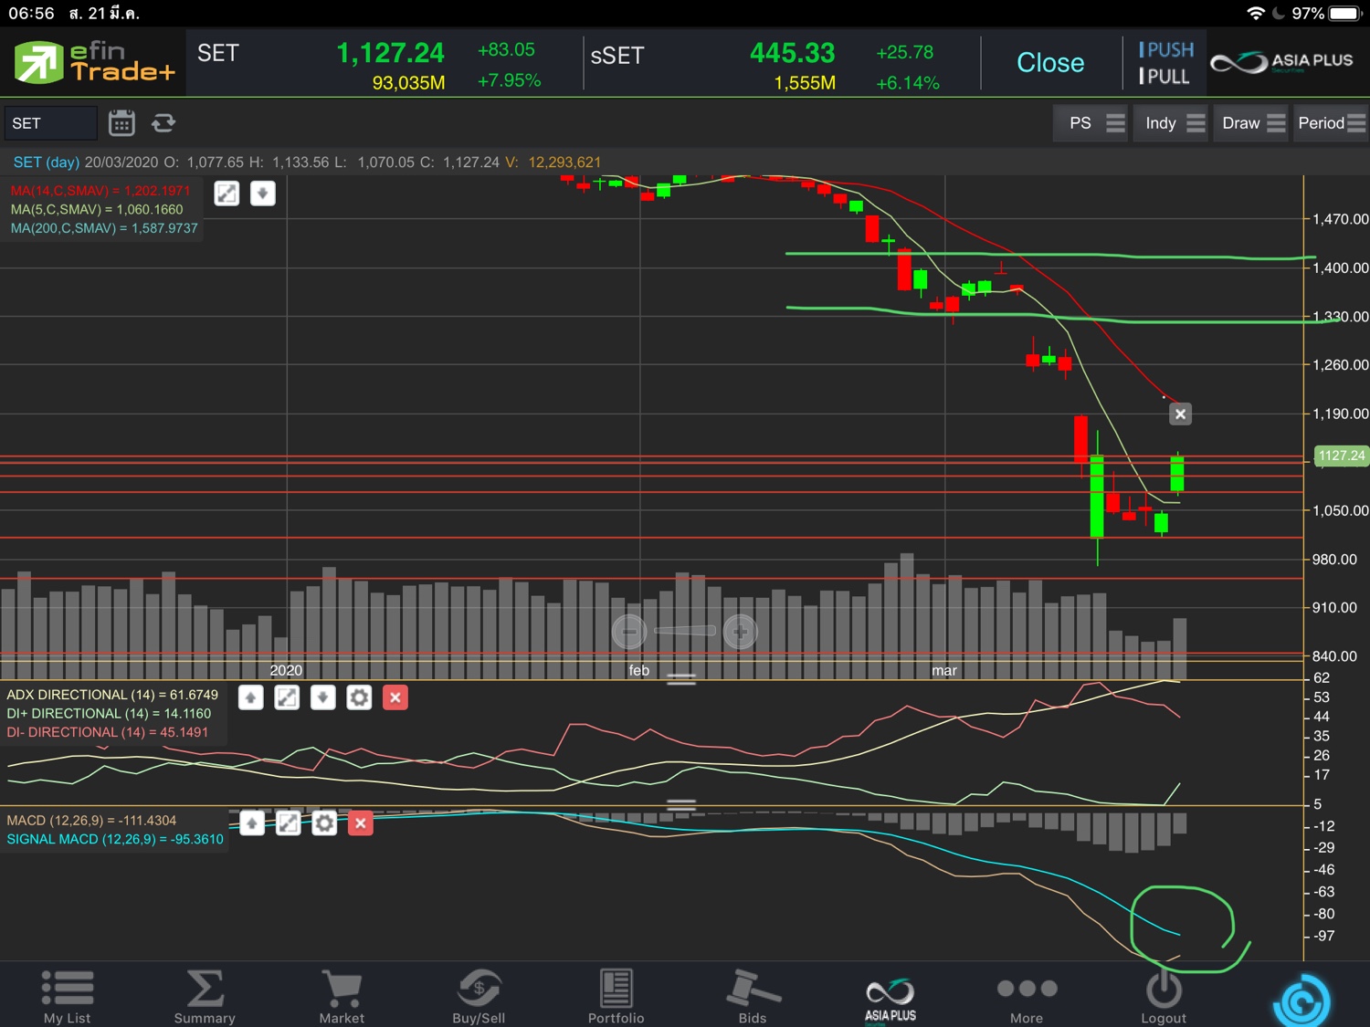The height and width of the screenshot is (1027, 1370).
Task: Focus the SET symbol input field
Action: coord(50,123)
